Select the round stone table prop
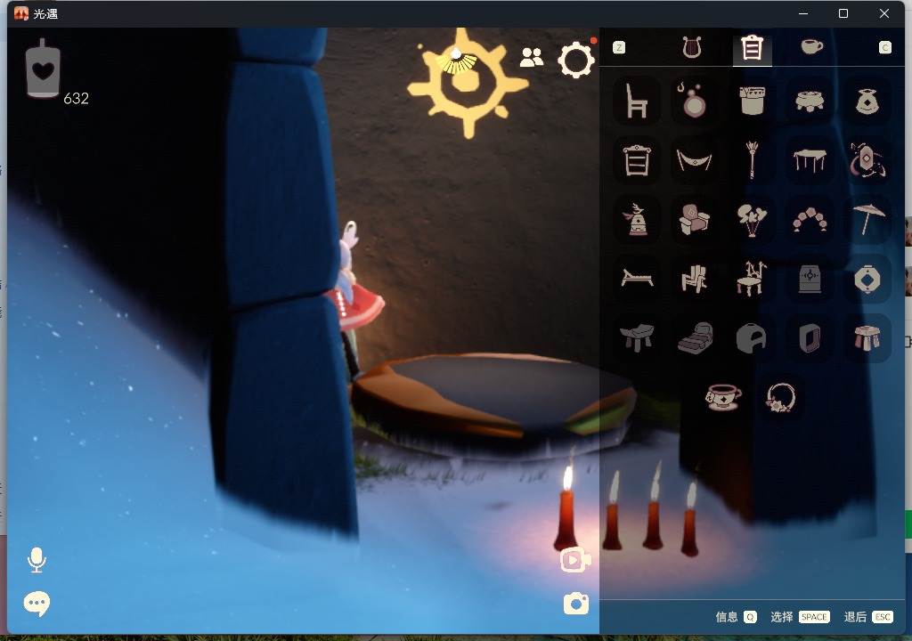Viewport: 912px width, 641px height. point(809,101)
